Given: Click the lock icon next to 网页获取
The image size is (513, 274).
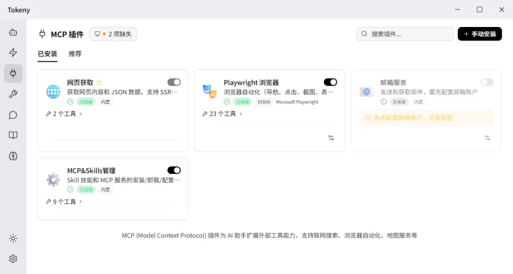Looking at the screenshot, I should pos(99,82).
